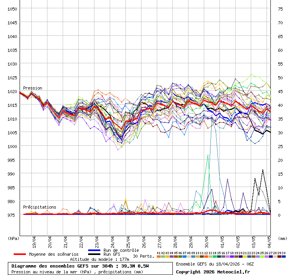This screenshot has width=290, height=275.
Task: Select perturbation 14 green swatch
Action: [x=215, y=257]
